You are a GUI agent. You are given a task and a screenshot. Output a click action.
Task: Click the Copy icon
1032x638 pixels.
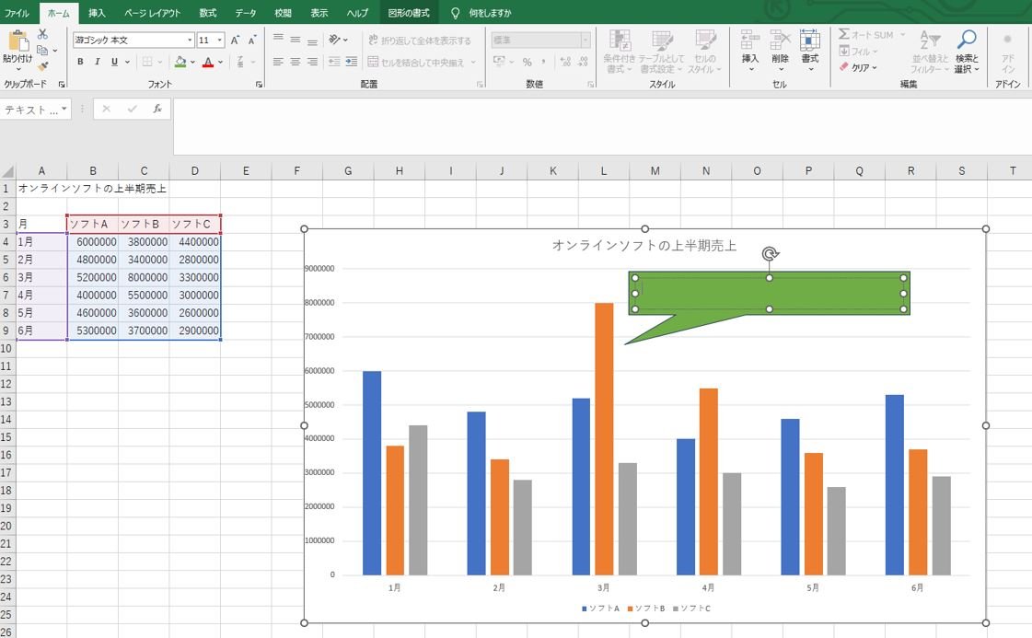(42, 50)
